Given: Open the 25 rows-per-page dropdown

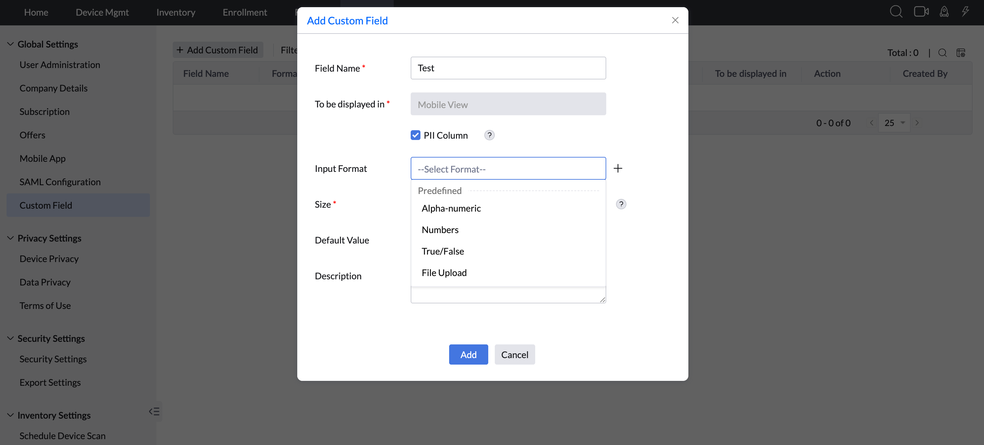Looking at the screenshot, I should point(894,123).
